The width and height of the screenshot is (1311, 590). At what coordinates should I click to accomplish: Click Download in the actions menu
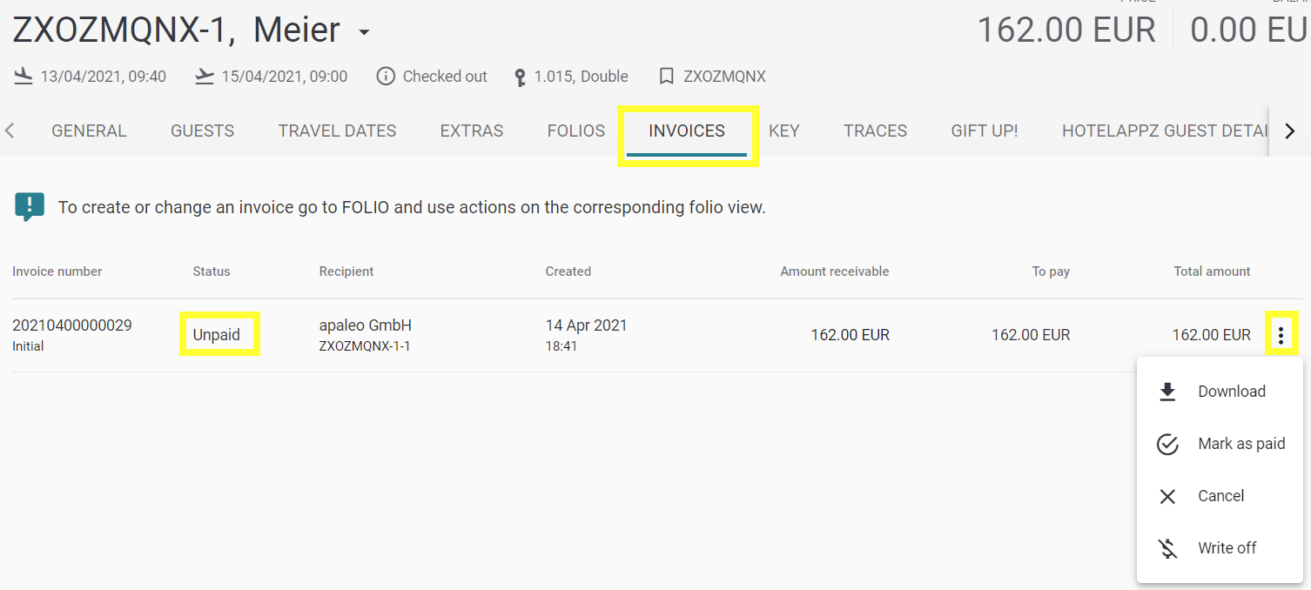click(1232, 391)
